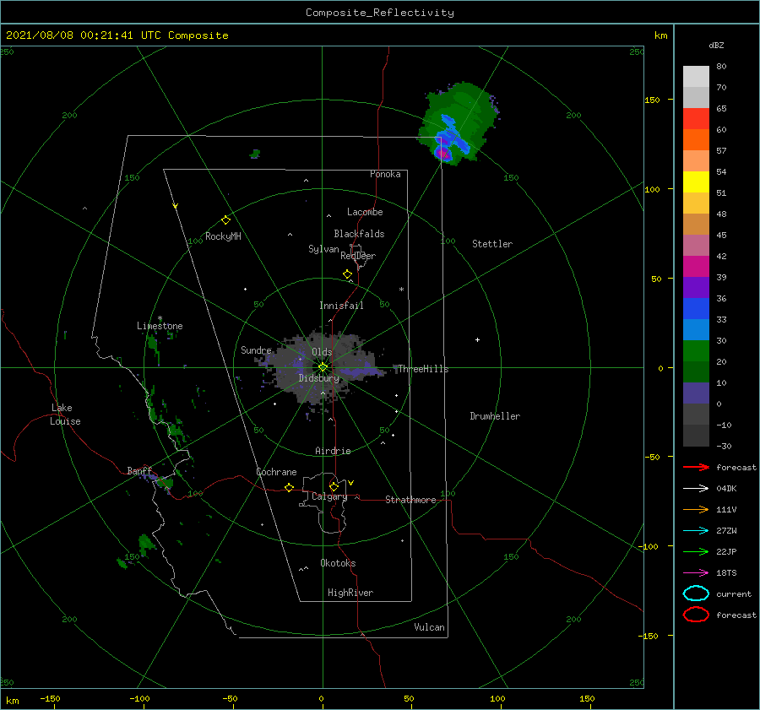Click the white plus marker north of Drumheller
This screenshot has width=760, height=710.
[x=477, y=339]
